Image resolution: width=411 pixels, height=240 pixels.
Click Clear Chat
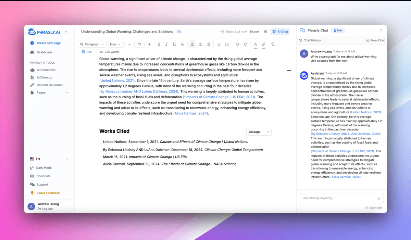click(374, 208)
